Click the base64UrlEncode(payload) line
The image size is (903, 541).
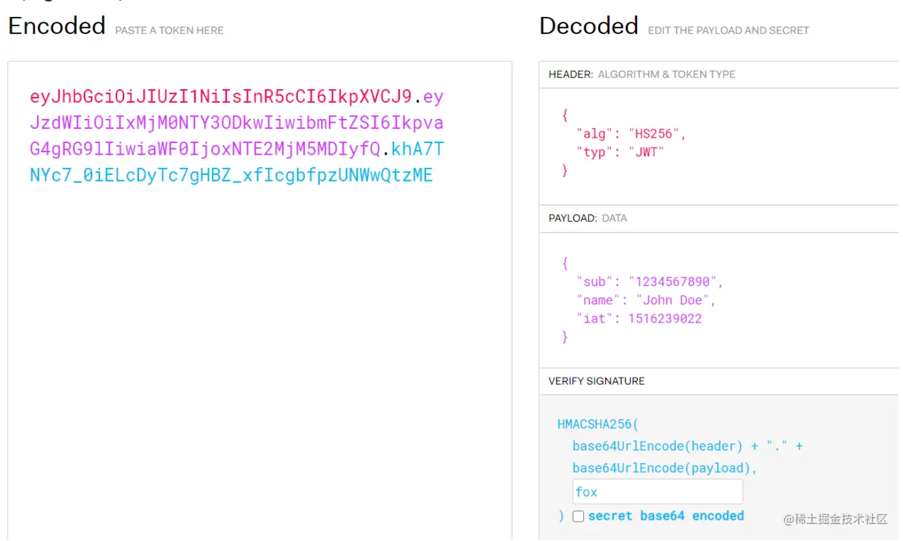pos(664,468)
